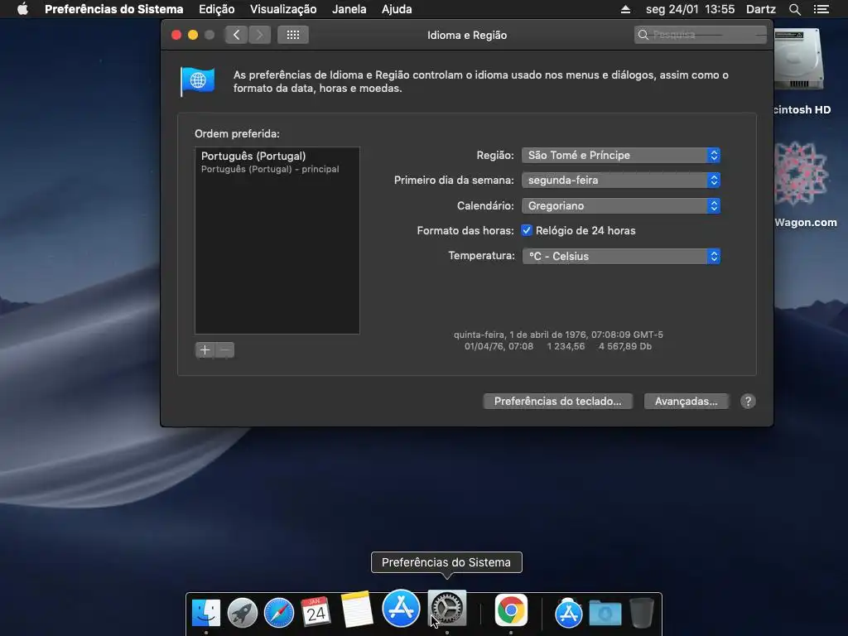Open Dartz user menu
The width and height of the screenshot is (848, 636).
(760, 9)
